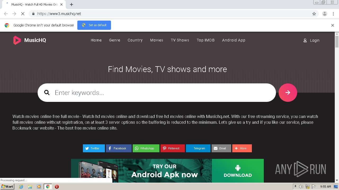
Task: Share the page on Facebook
Action: (x=119, y=148)
